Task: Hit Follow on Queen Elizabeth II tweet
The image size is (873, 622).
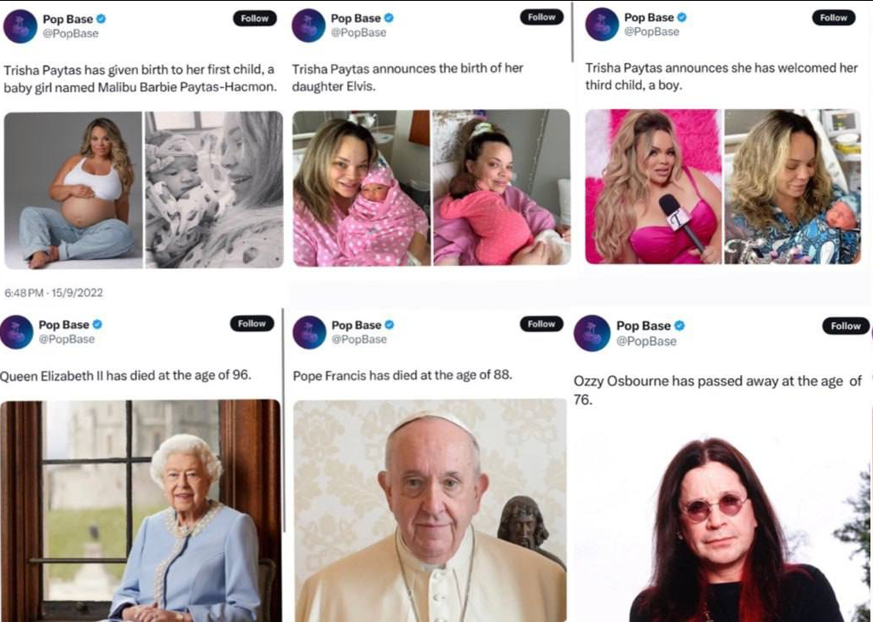Action: (x=251, y=324)
